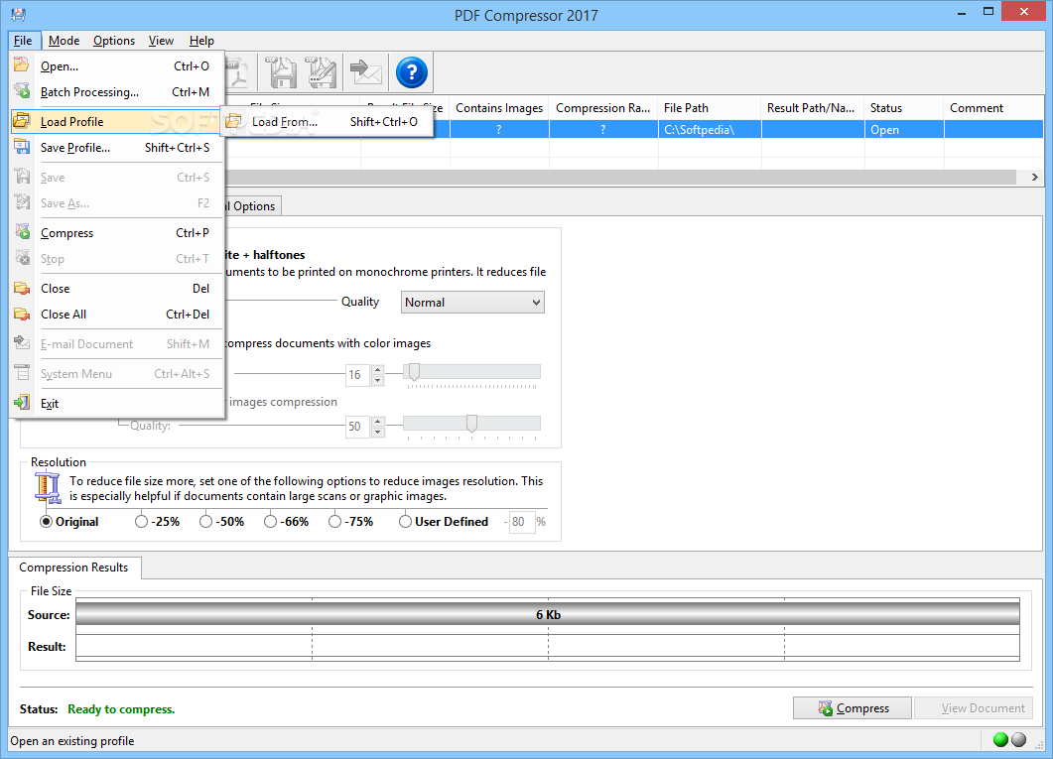Click the 'Open' status cell in file row
The width and height of the screenshot is (1053, 759).
904,130
